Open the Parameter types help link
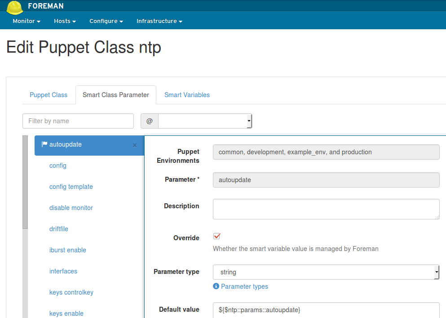Viewport: 446px width, 318px height. (x=244, y=287)
